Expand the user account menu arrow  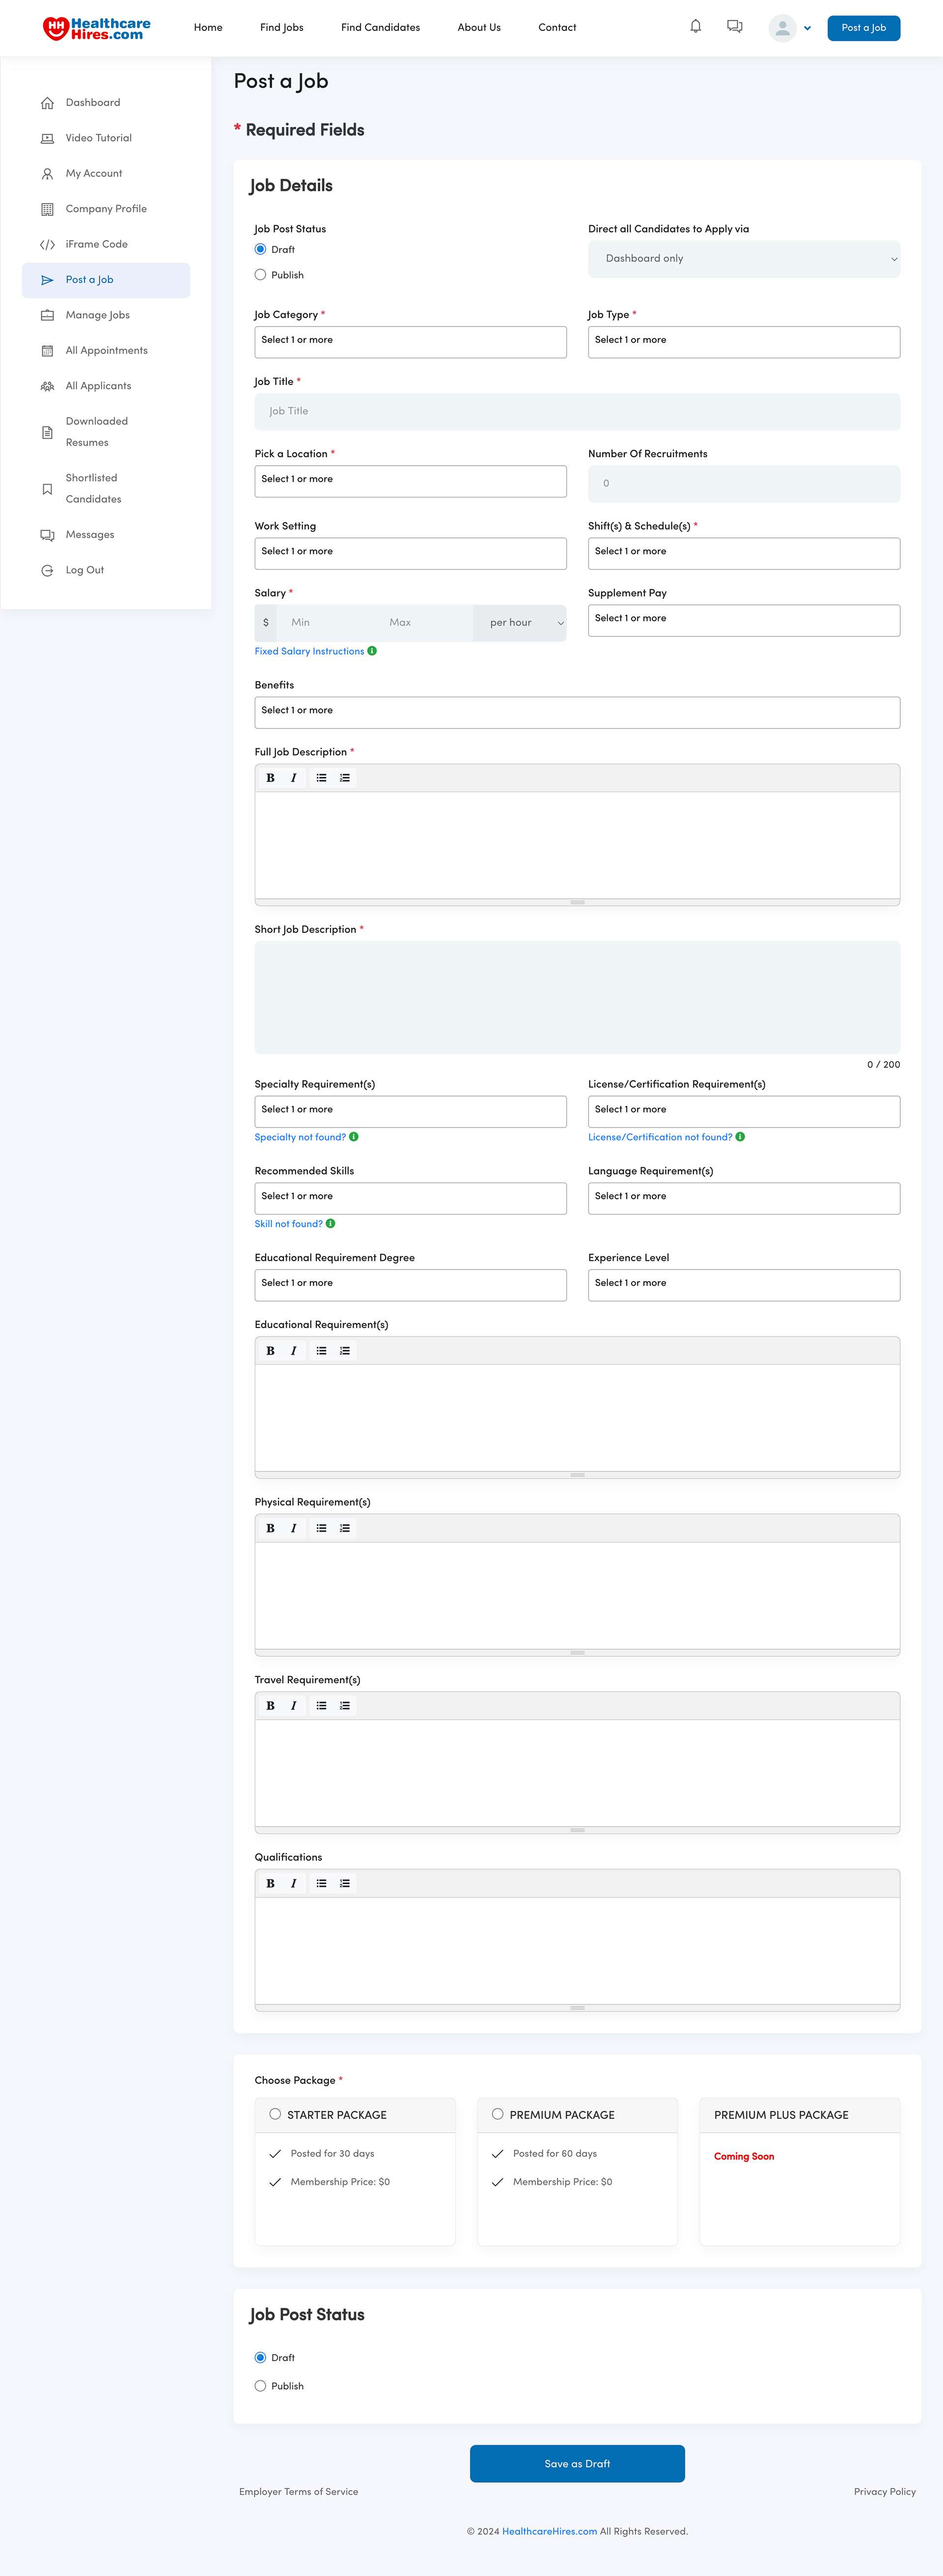(807, 28)
